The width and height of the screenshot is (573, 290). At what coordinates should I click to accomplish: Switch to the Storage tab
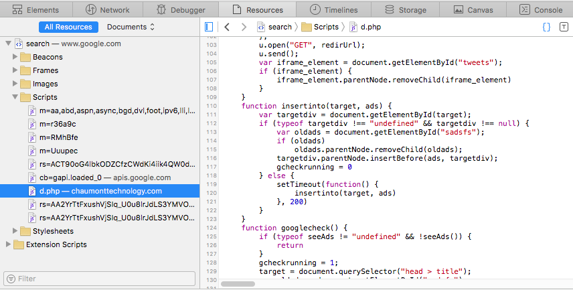click(406, 10)
